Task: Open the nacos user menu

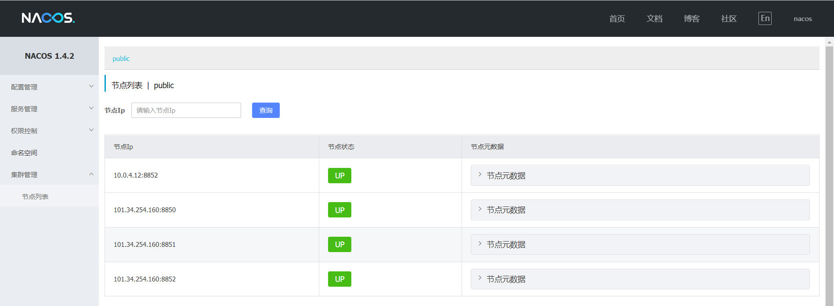Action: (803, 18)
